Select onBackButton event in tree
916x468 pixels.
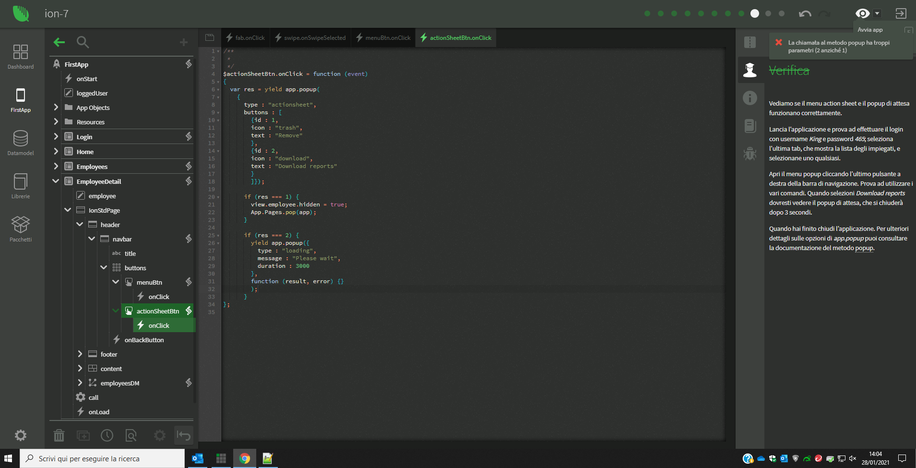pyautogui.click(x=144, y=340)
